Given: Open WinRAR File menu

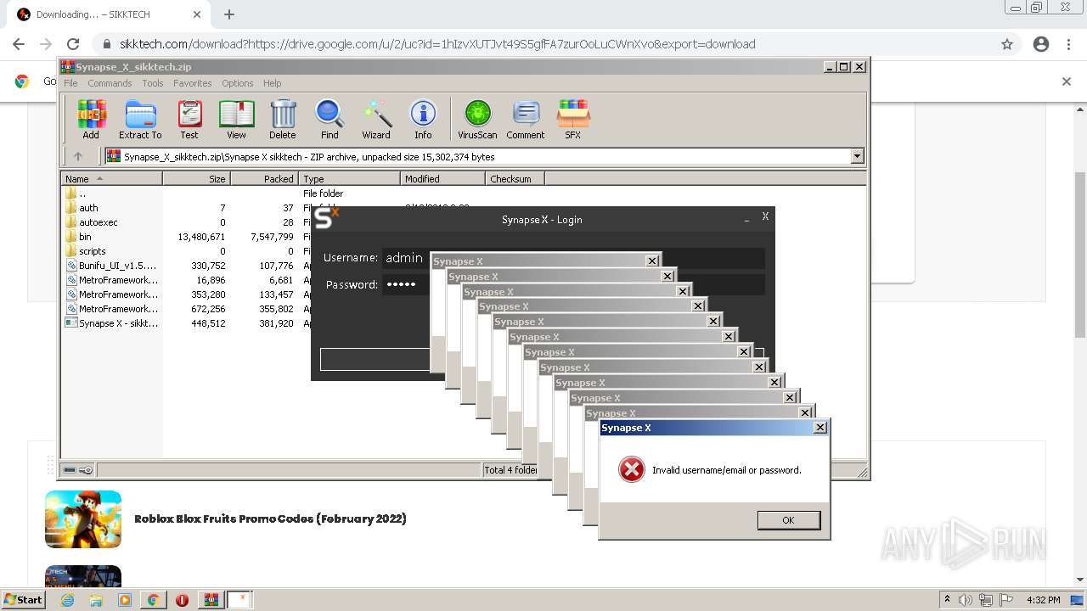Looking at the screenshot, I should point(70,83).
